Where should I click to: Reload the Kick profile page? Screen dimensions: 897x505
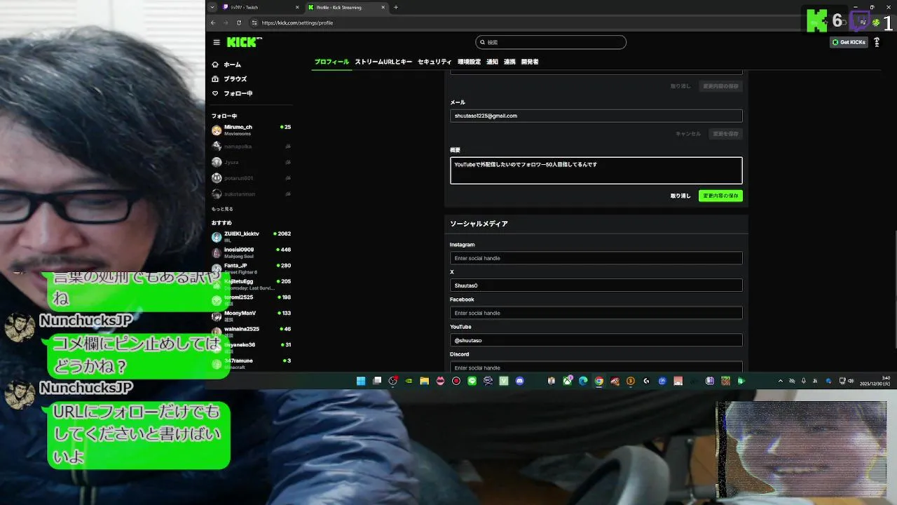tap(238, 22)
